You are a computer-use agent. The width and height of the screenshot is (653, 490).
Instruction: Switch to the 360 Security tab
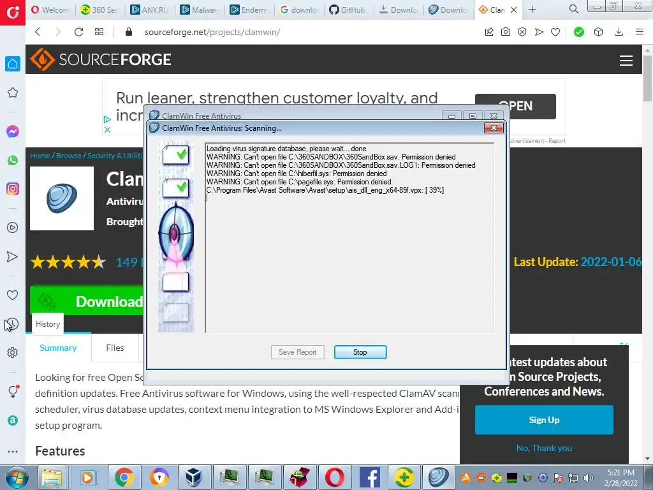point(99,10)
